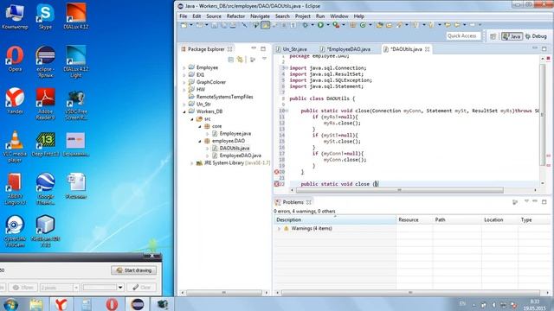554x311 pixels.
Task: Open eclipse desktop shortcut
Action: tap(45, 61)
